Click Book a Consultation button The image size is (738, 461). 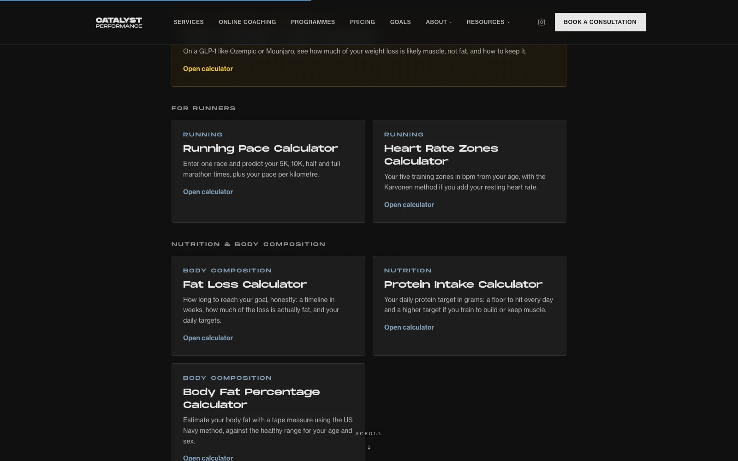[x=600, y=22]
